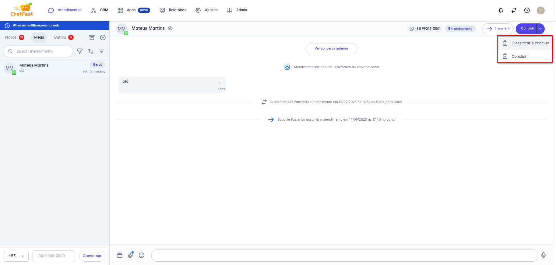556x265 pixels.
Task: Open the emoji picker icon
Action: click(x=142, y=255)
